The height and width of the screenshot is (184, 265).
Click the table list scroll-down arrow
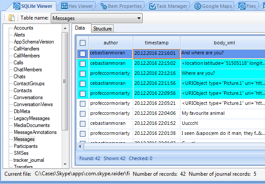click(x=65, y=164)
